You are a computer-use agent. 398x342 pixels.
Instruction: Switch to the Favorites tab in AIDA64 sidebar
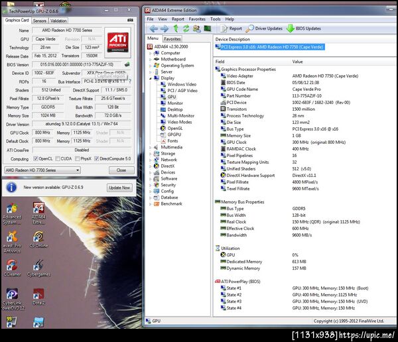tap(172, 39)
